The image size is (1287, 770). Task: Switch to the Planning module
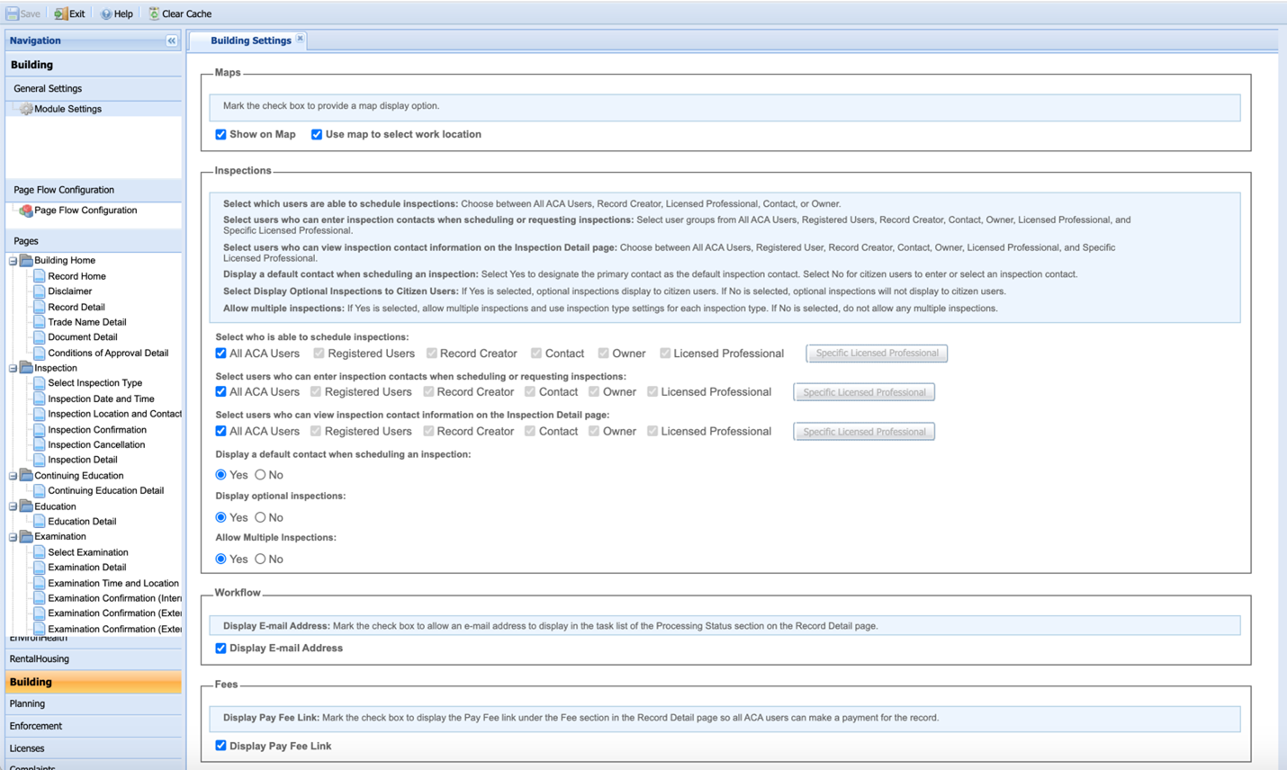[x=27, y=703]
